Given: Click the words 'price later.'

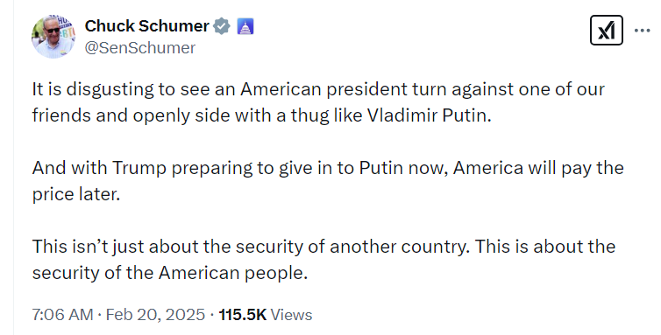Looking at the screenshot, I should (x=76, y=194).
